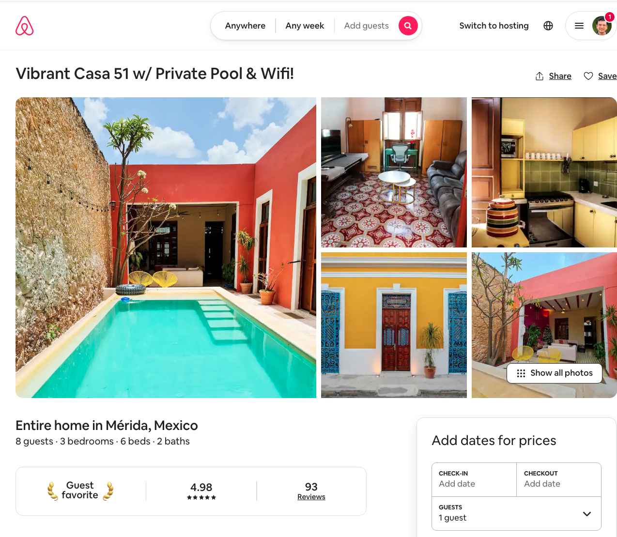Select the Anywhere search tab
617x537 pixels.
tap(245, 26)
